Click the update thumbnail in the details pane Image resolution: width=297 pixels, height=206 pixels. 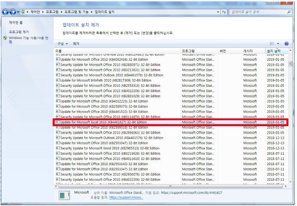(64, 195)
